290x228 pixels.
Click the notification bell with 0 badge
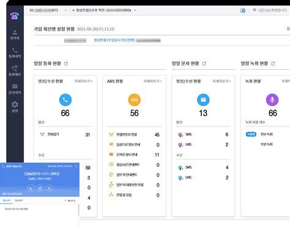click(x=243, y=10)
